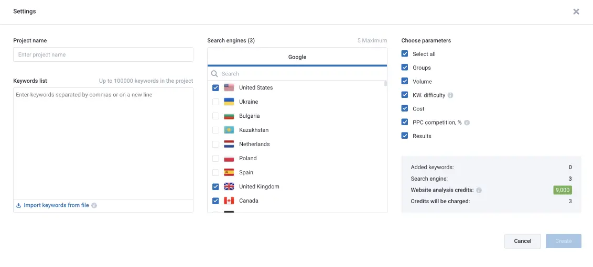Uncheck the United Kingdom checkbox
The height and width of the screenshot is (267, 593).
point(215,186)
